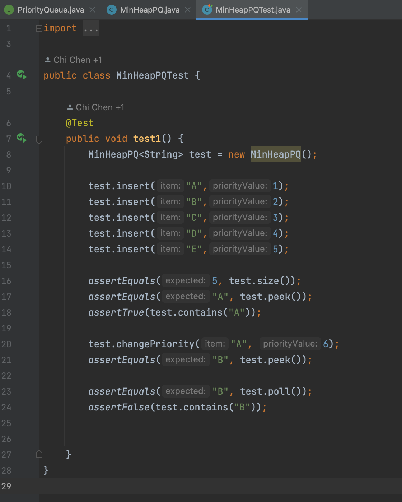Screen dimensions: 402x502
Task: Close the MinHeapPQTest.java tab
Action: coord(299,10)
